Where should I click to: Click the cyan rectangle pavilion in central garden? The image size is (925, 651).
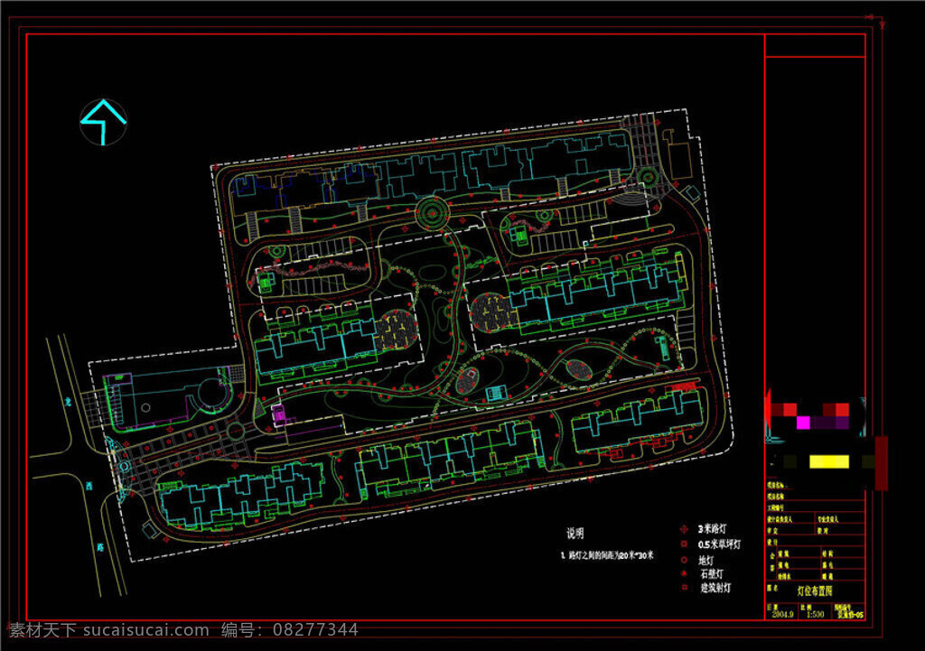(496, 394)
